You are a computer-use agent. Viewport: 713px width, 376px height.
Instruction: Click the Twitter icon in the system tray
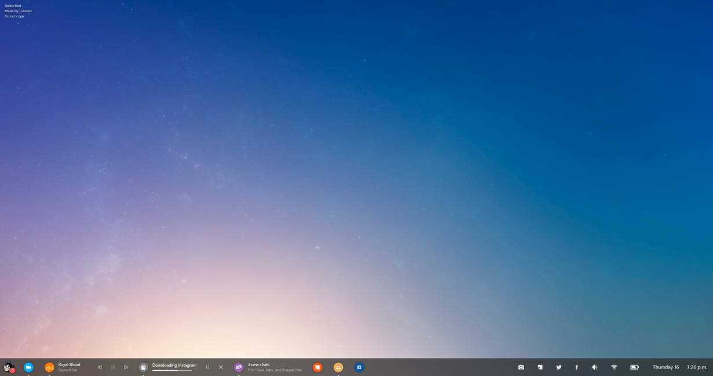pos(558,367)
